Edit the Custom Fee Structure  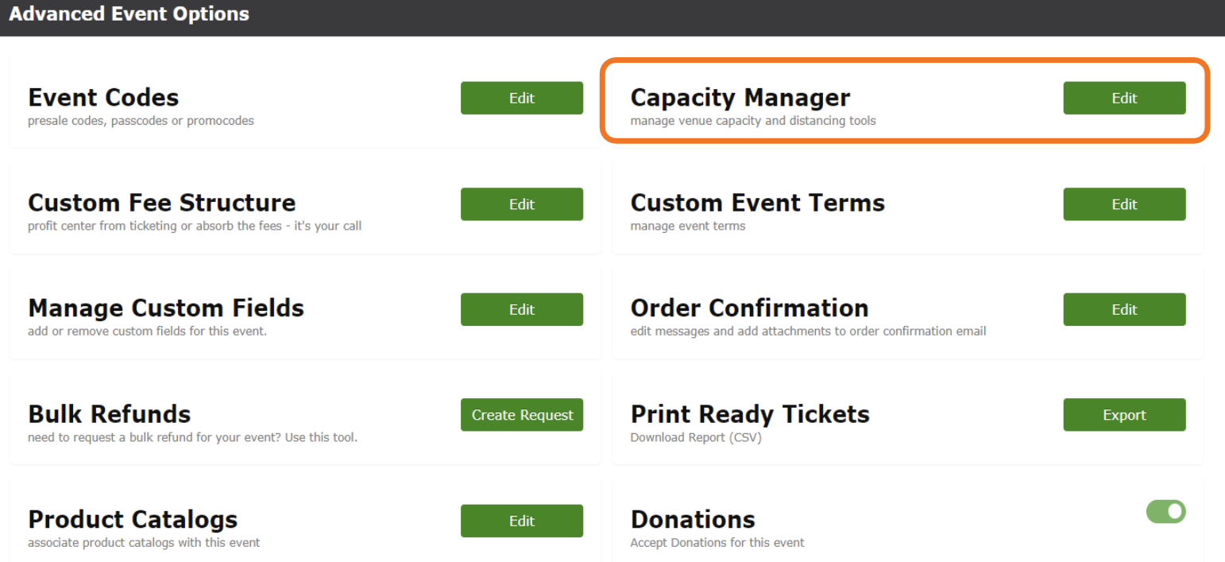point(521,204)
